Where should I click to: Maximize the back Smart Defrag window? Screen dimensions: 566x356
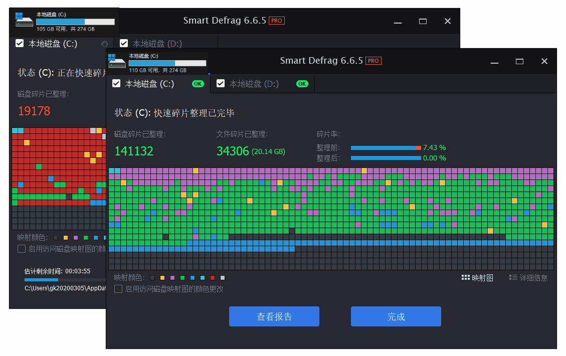[423, 21]
